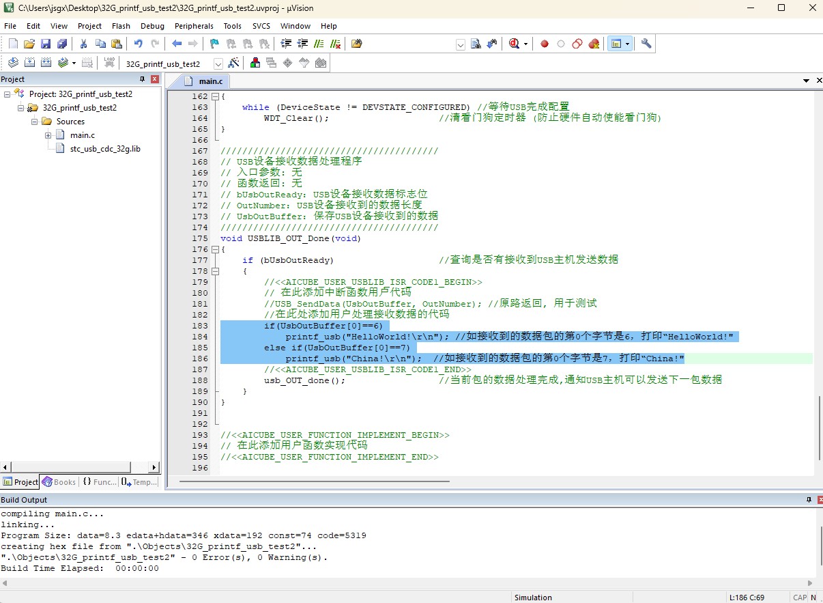This screenshot has height=603, width=823.
Task: Save all open files
Action: pos(62,44)
